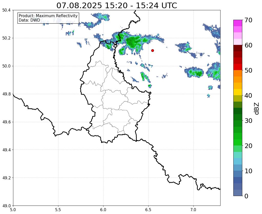The width and height of the screenshot is (262, 214).
Task: Click the colorbar tick label 10
Action: (x=248, y=171)
